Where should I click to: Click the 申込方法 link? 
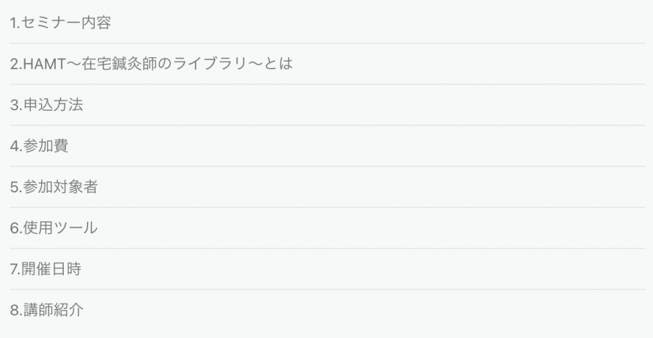[x=46, y=105]
